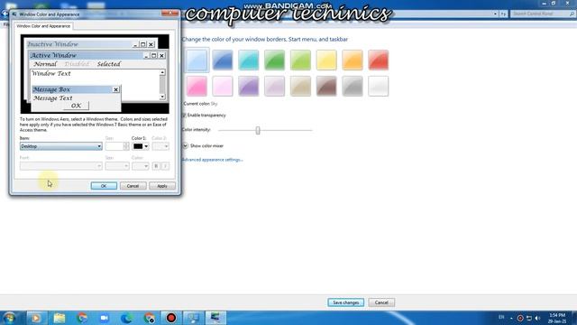Click the Inactive Window preview close icon
This screenshot has height=325, width=577.
tap(151, 44)
